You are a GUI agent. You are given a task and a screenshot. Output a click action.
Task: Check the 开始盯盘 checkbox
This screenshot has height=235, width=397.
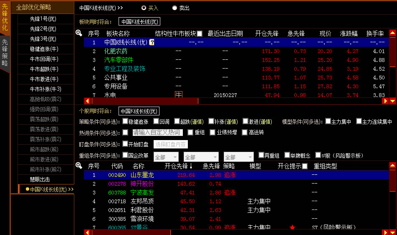coord(125,144)
